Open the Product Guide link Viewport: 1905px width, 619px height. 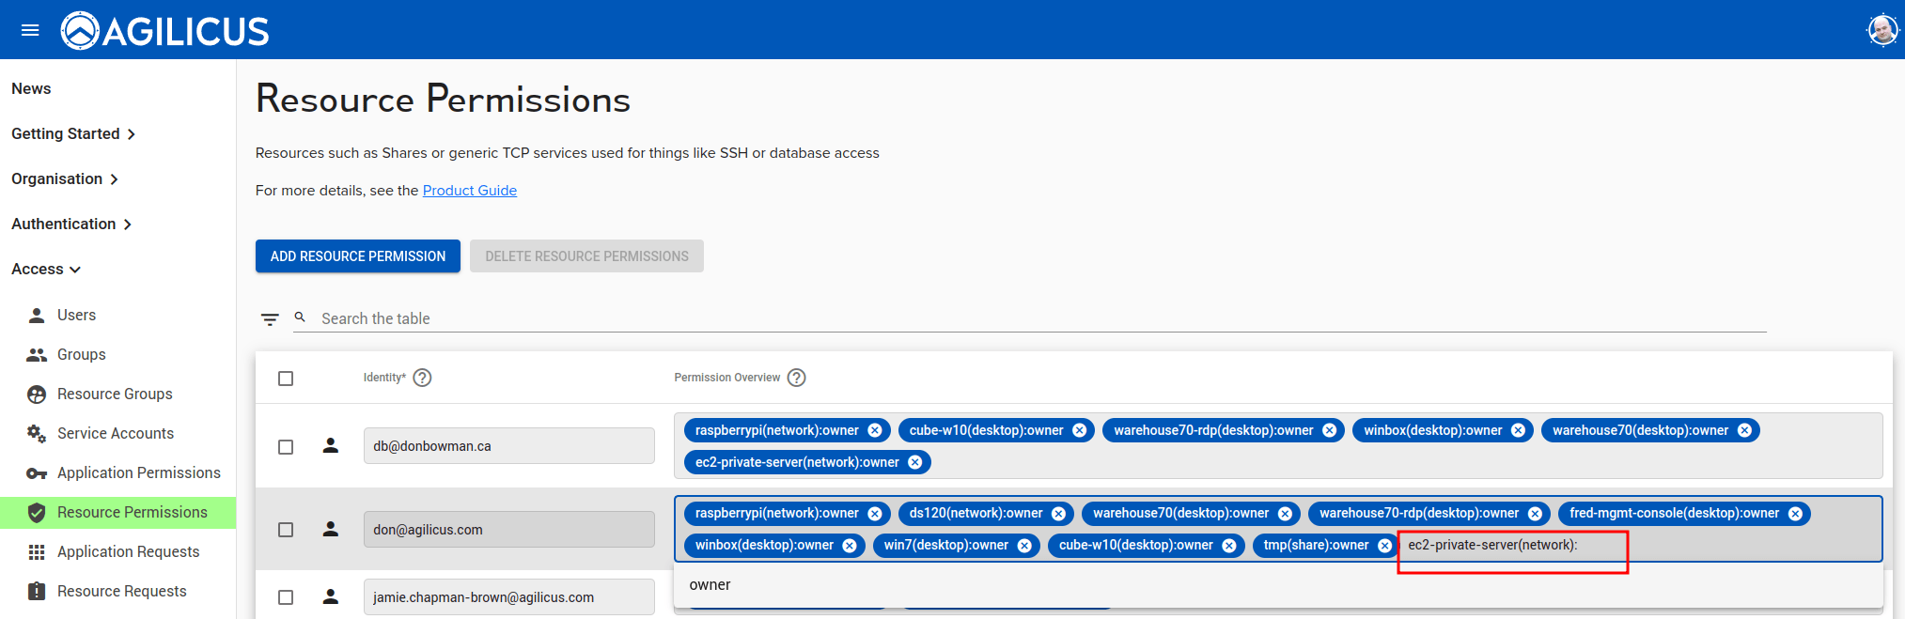(x=470, y=191)
